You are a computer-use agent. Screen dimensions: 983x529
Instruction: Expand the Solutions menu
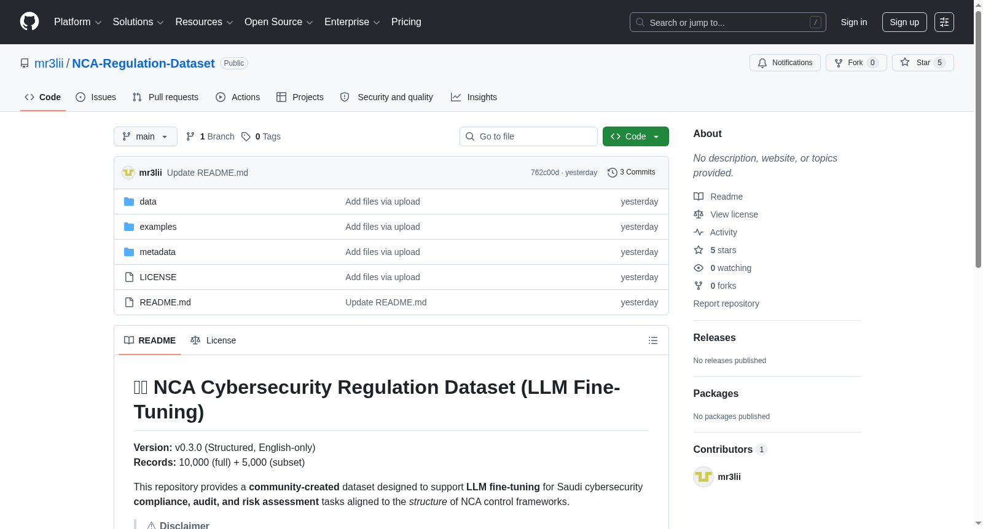pos(138,22)
